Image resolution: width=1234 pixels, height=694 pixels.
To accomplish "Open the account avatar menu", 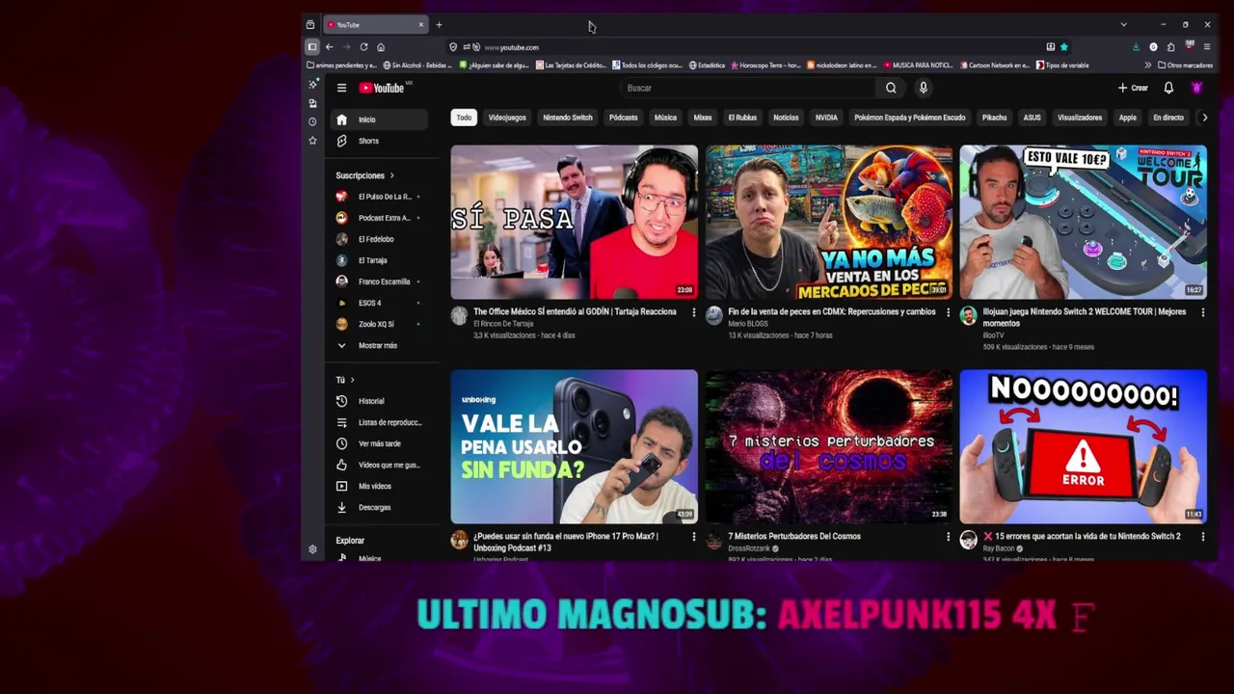I will [x=1196, y=88].
